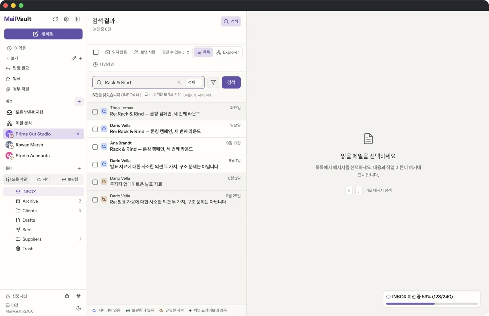Save search via 이 검색을 보기로 저장
The image size is (489, 316).
click(x=162, y=95)
